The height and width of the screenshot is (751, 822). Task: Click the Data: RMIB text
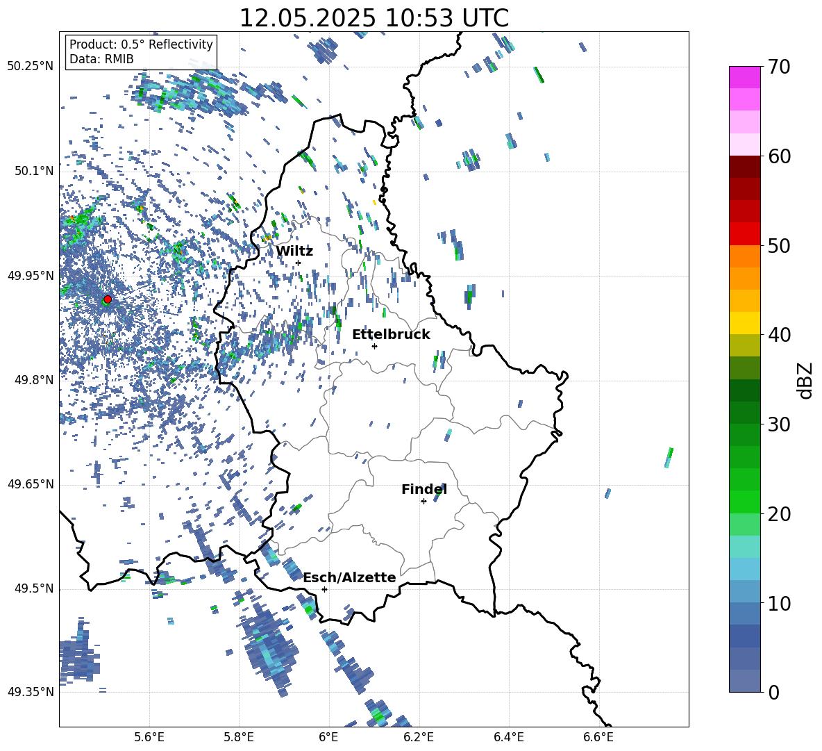[x=101, y=59]
